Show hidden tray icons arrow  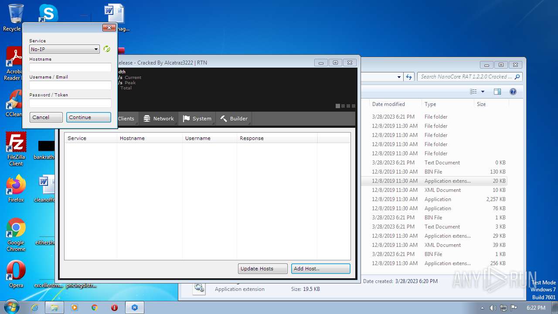[482, 308]
